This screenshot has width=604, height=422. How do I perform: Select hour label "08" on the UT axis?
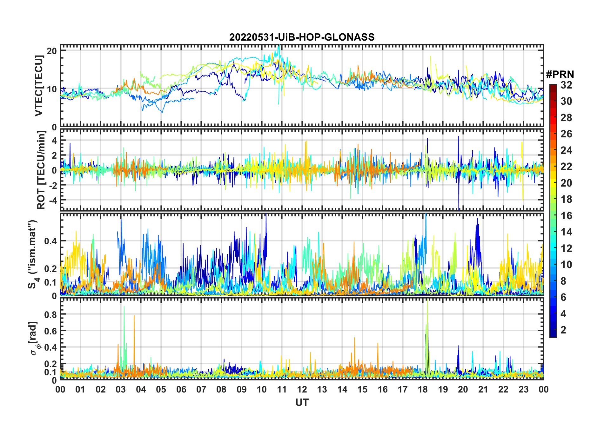click(221, 389)
